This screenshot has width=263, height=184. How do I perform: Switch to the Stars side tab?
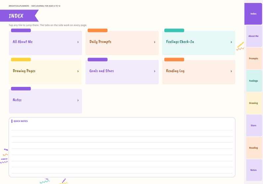pyautogui.click(x=254, y=125)
